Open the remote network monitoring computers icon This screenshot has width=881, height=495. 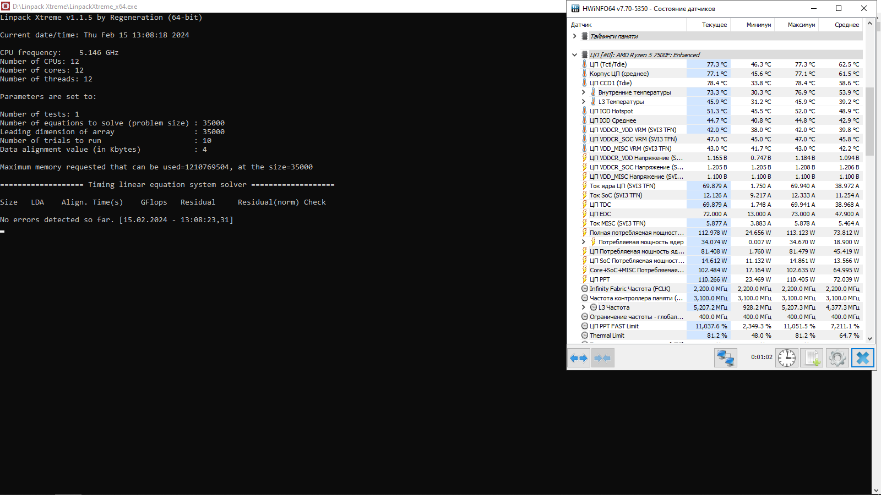tap(726, 358)
